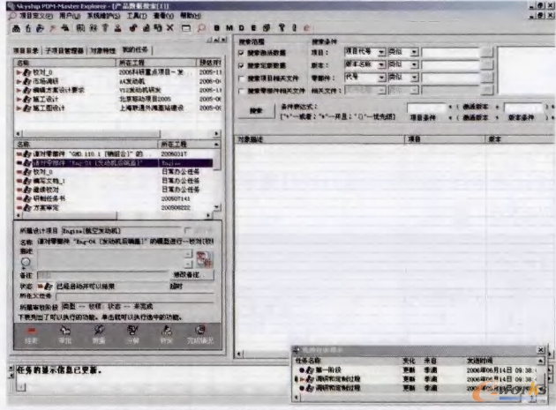
Task: Click the 修改备注 button
Action: click(184, 276)
